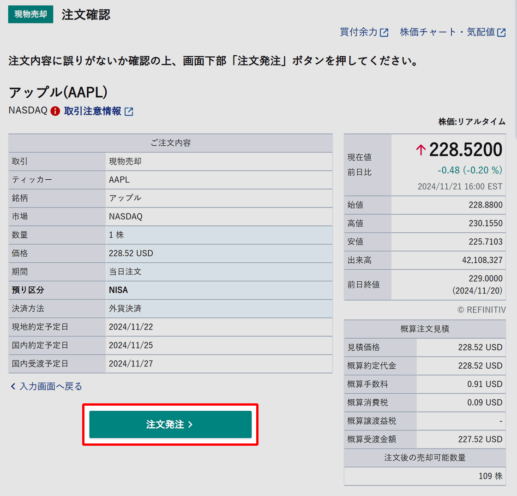The height and width of the screenshot is (496, 517).
Task: Submit the order with 注文発注 button
Action: [x=170, y=425]
